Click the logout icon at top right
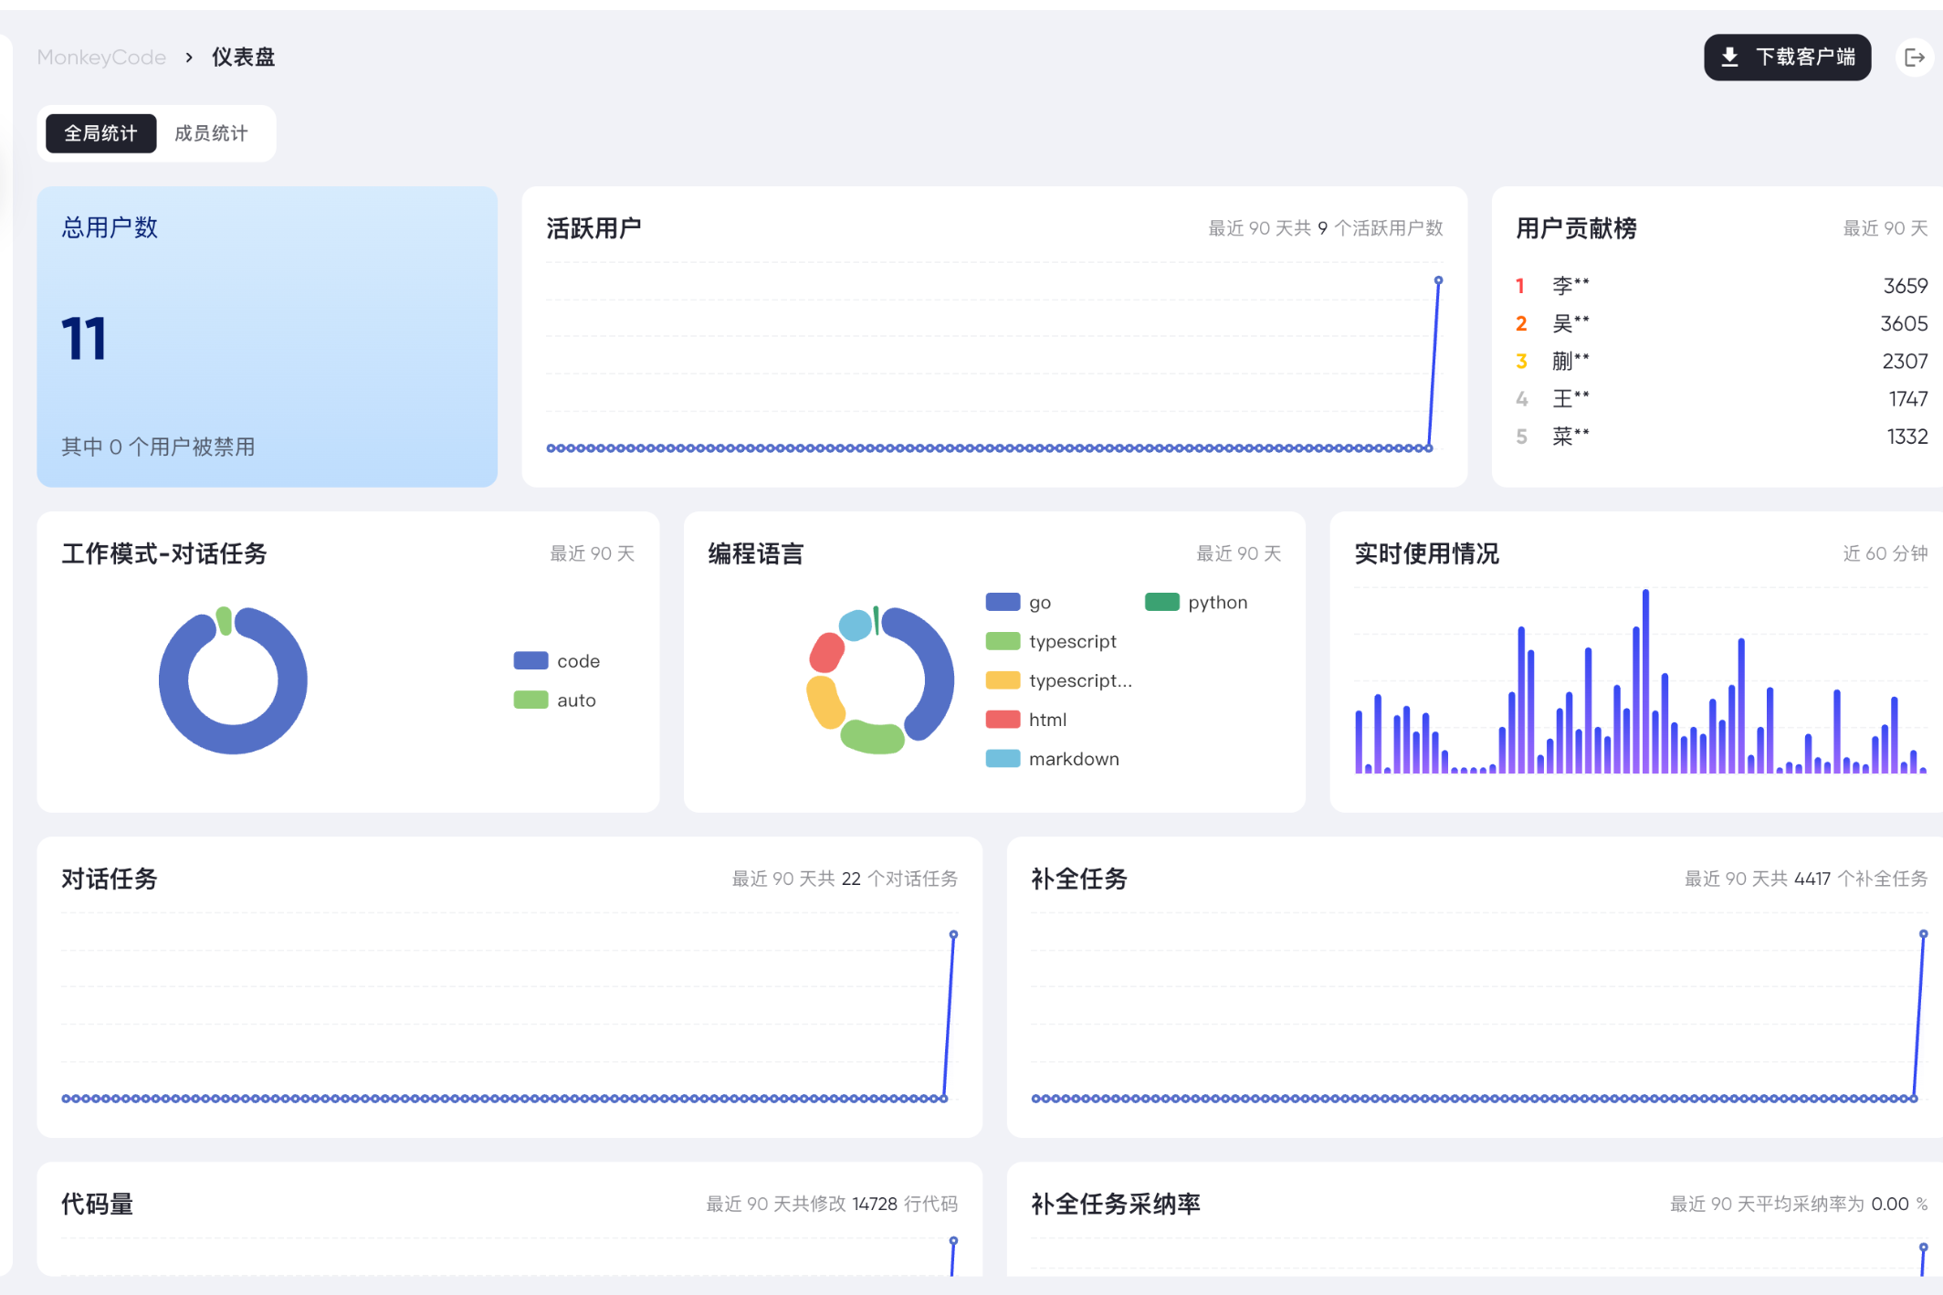 coord(1915,58)
